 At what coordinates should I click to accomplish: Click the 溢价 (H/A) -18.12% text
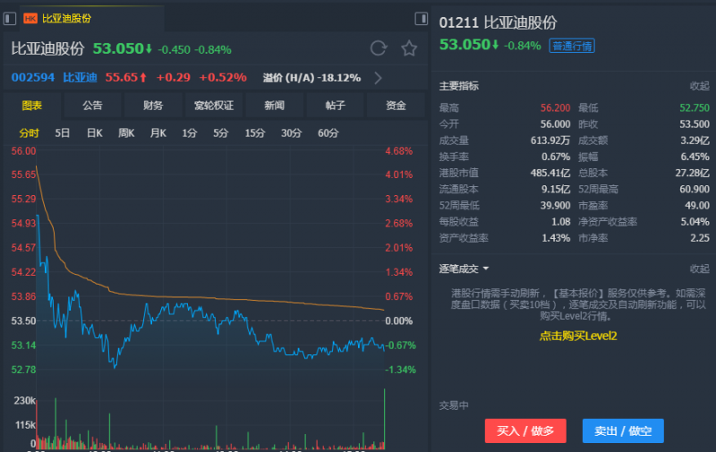click(x=311, y=78)
